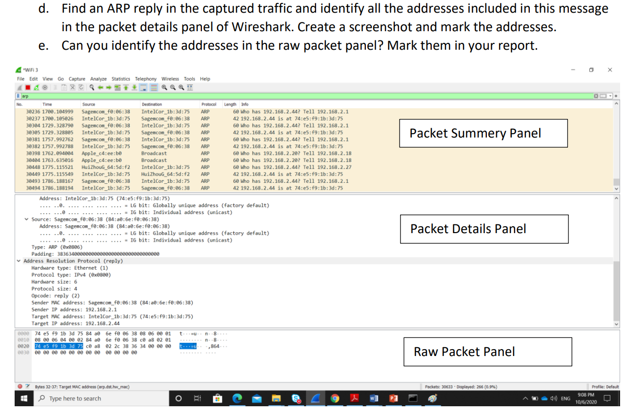Toggle auto scroll during live capture
Viewport: 624px width, 416px height.
click(143, 88)
